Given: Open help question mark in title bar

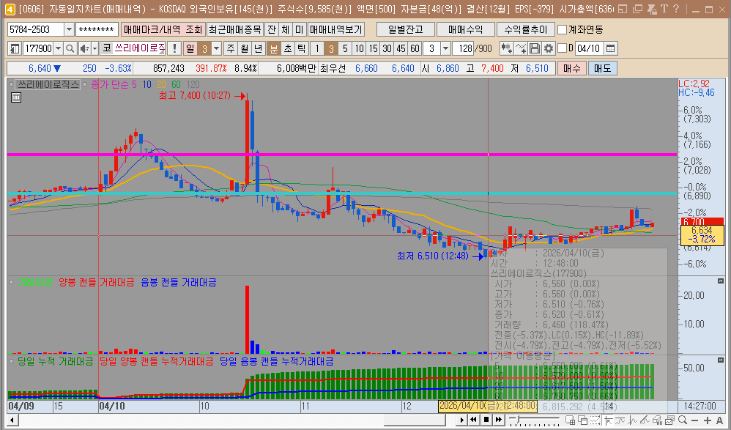Looking at the screenshot, I should click(x=677, y=9).
